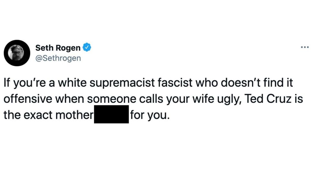The height and width of the screenshot is (178, 317).
Task: Click the black redaction box in tweet
Action: pos(111,114)
